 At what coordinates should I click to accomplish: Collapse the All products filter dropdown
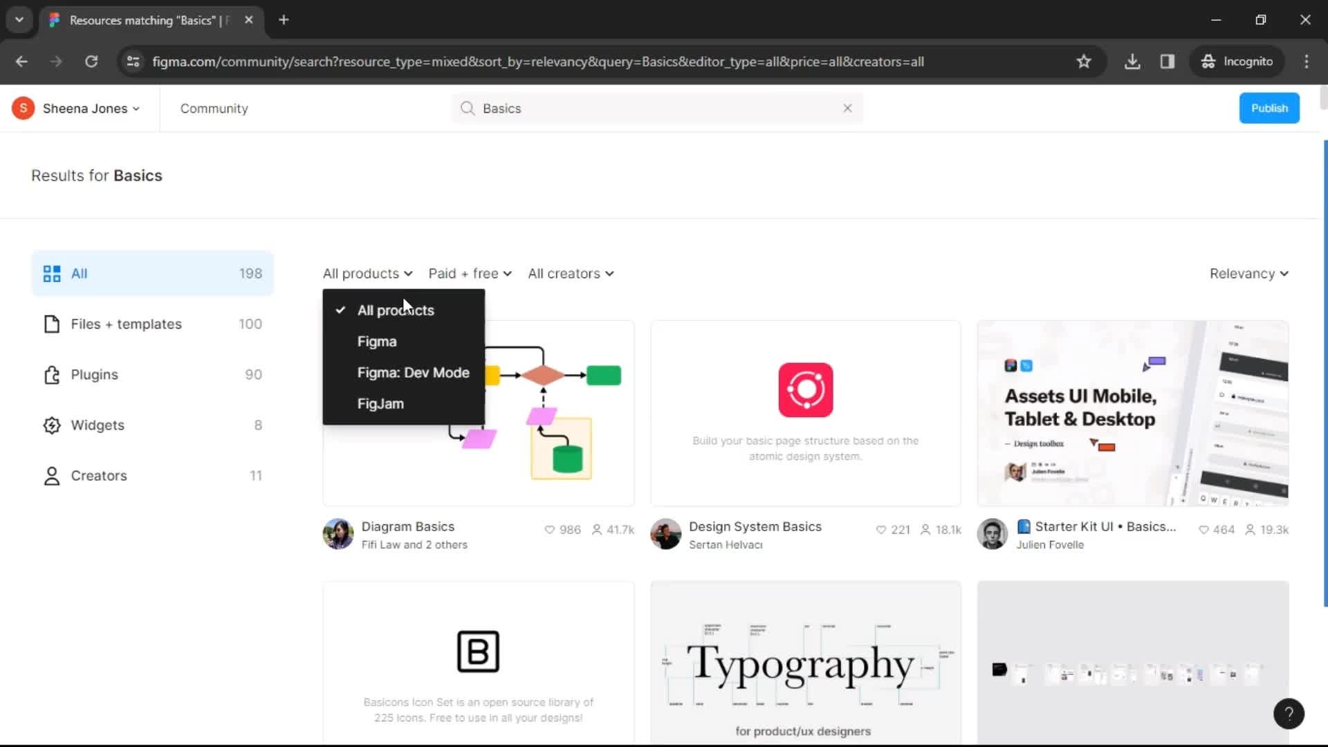click(367, 274)
